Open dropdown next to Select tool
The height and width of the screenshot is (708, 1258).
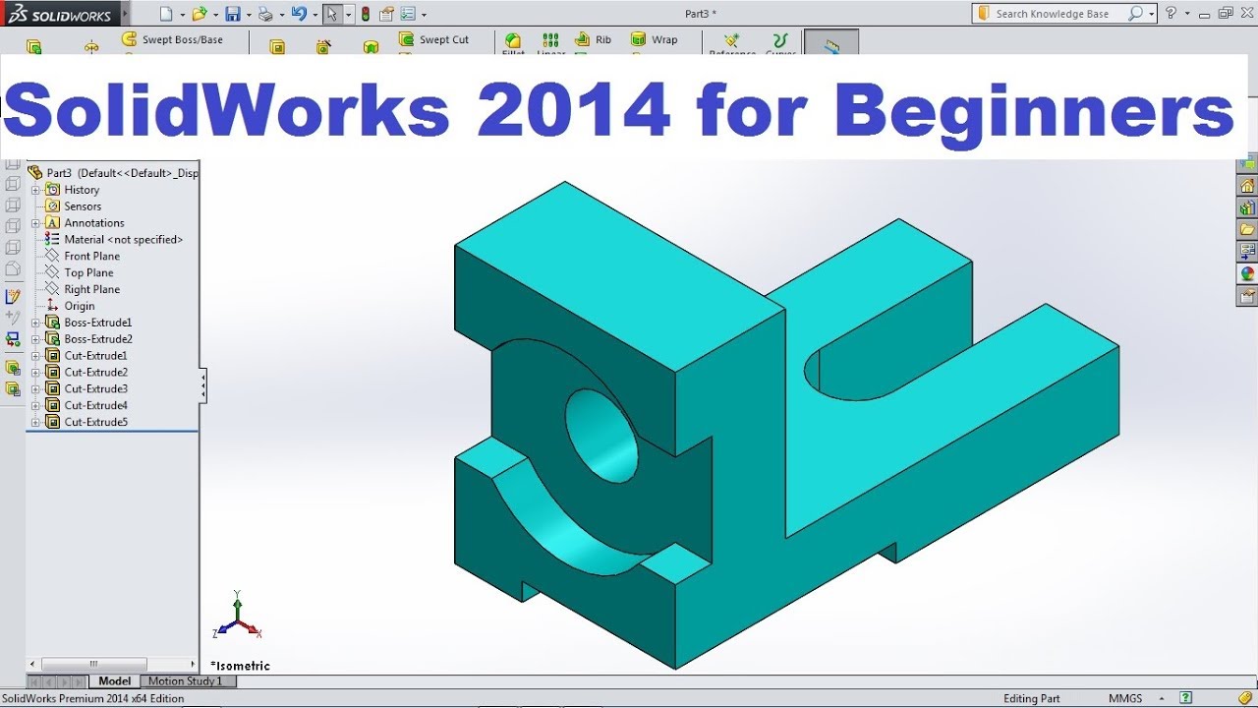[x=348, y=15]
